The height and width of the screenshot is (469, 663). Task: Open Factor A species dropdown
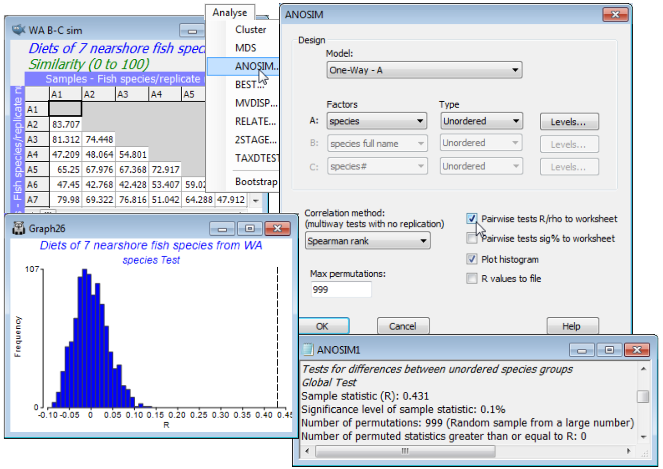[x=377, y=121]
